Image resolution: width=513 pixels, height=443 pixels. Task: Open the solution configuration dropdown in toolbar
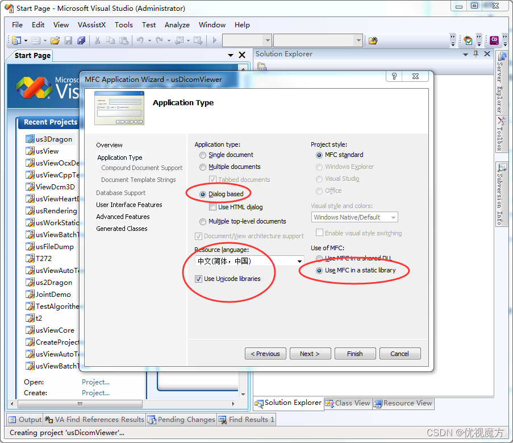tap(247, 40)
